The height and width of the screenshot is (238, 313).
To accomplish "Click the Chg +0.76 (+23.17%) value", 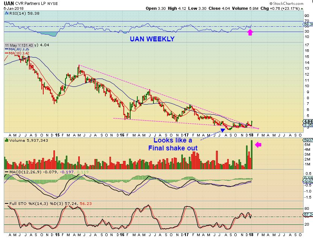I will tap(280, 8).
